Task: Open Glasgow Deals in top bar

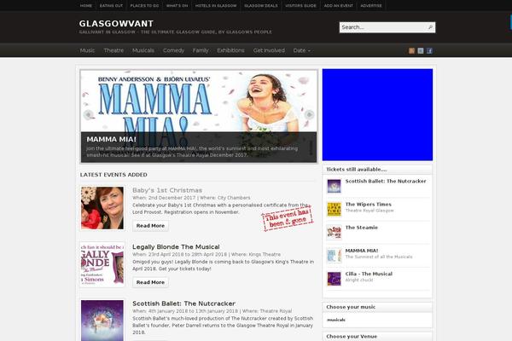Action: click(x=261, y=6)
